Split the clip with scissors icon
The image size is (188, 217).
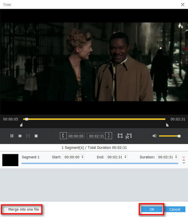(x=128, y=136)
